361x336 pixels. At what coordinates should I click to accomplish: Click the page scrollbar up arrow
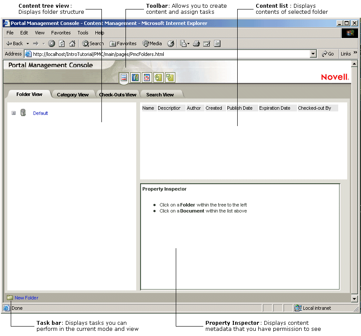pos(354,64)
